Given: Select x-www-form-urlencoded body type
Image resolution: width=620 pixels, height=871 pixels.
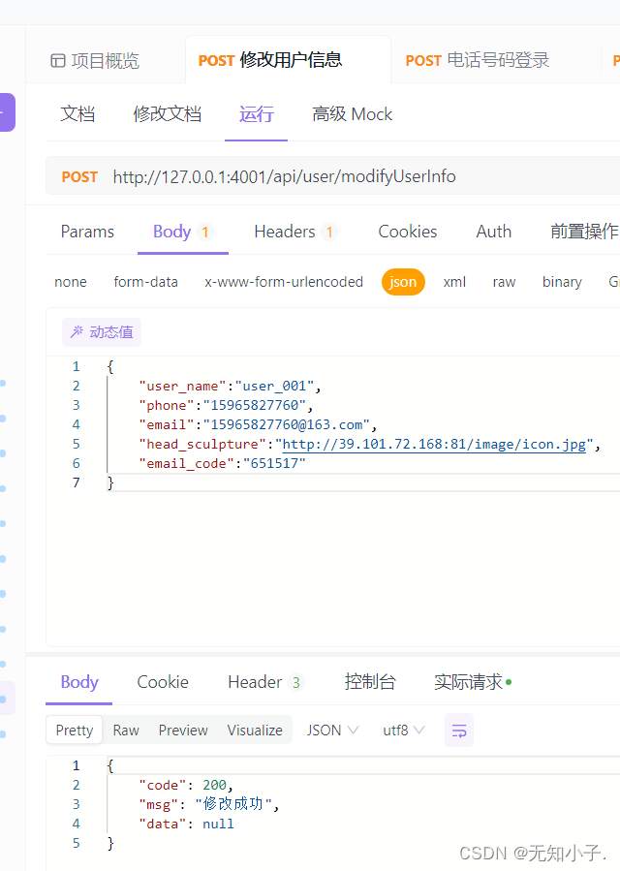Looking at the screenshot, I should click(x=283, y=282).
